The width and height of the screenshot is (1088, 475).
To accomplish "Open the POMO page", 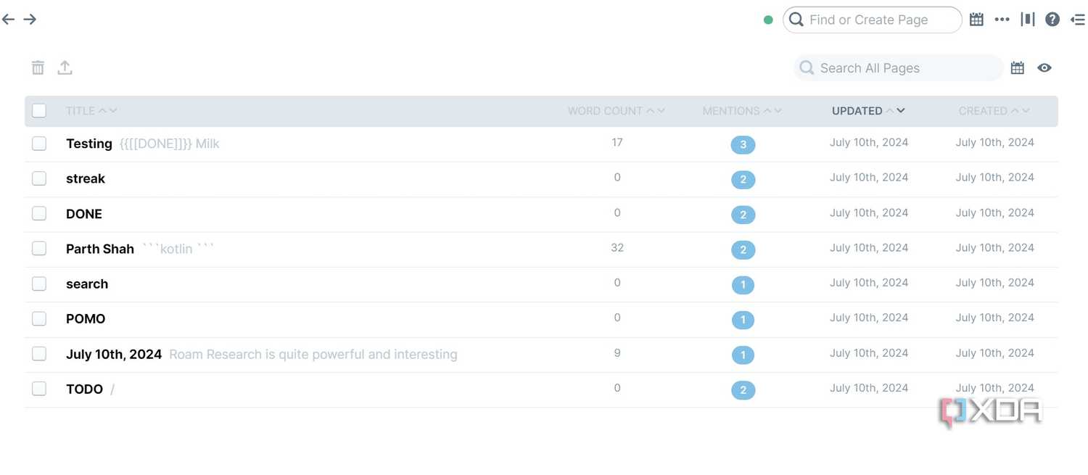I will 86,319.
